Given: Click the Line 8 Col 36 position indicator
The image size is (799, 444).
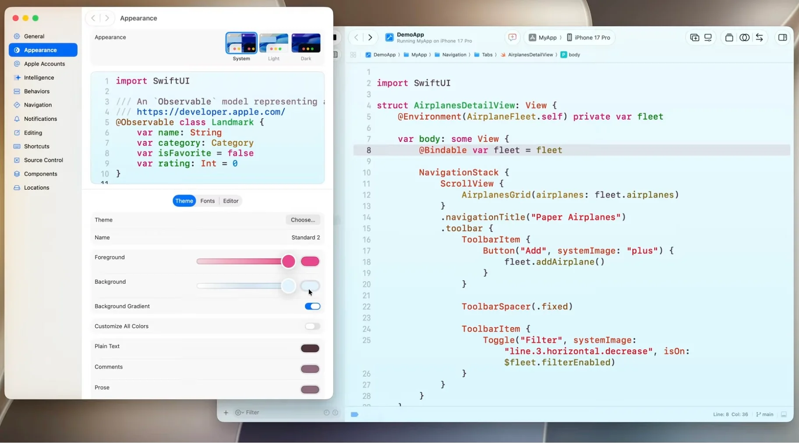Looking at the screenshot, I should (730, 415).
